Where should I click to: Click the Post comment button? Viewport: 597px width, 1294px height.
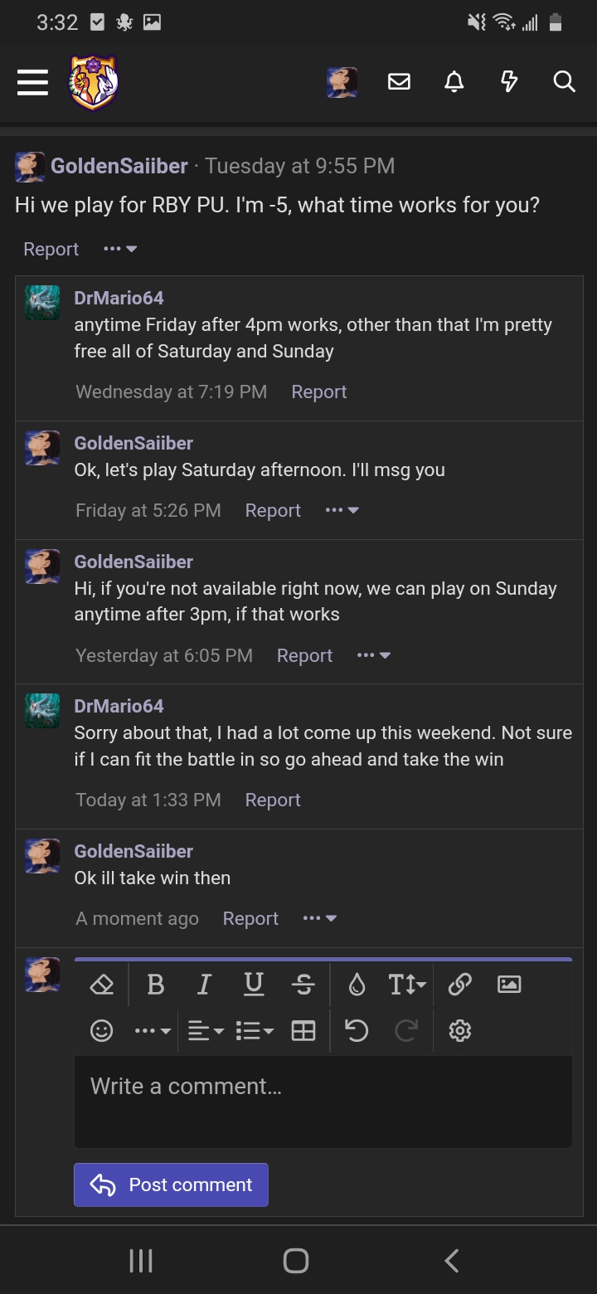point(171,1185)
